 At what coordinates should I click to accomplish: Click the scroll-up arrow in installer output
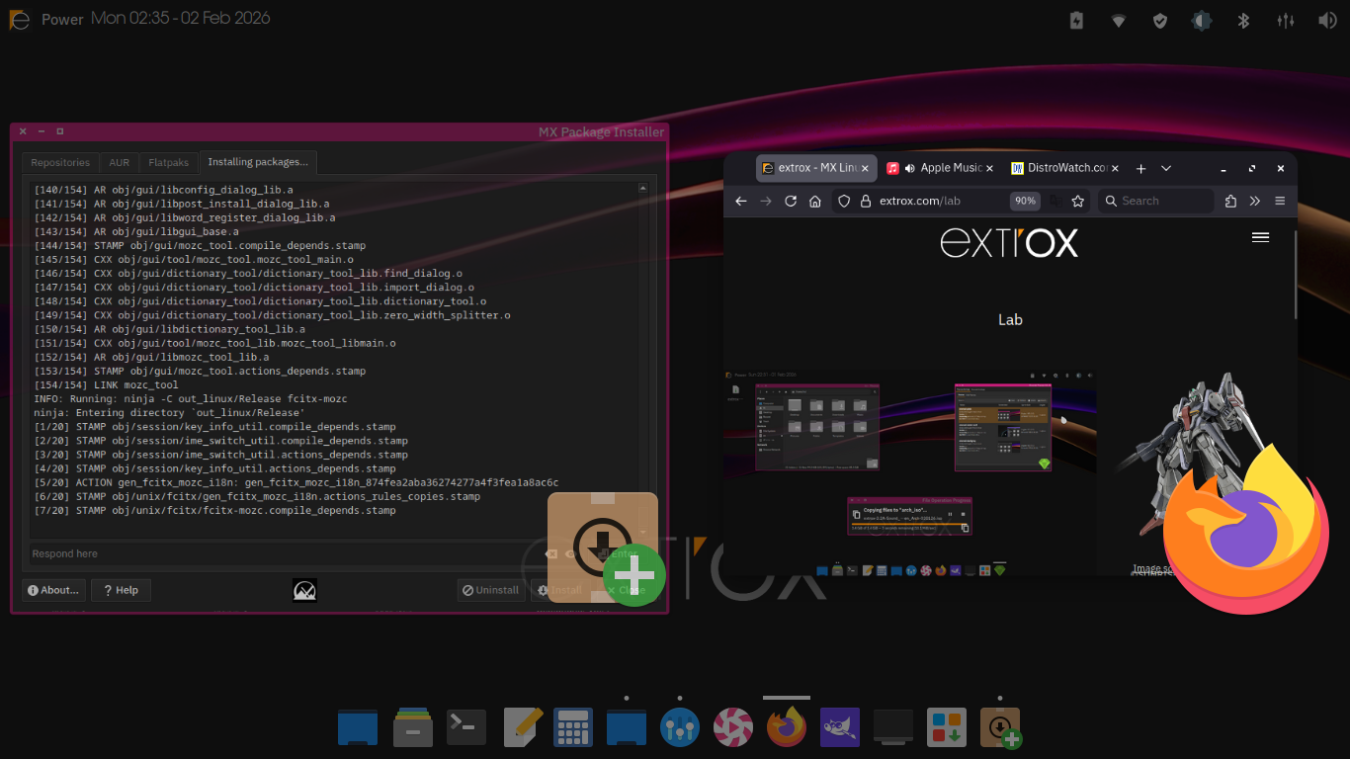(643, 187)
